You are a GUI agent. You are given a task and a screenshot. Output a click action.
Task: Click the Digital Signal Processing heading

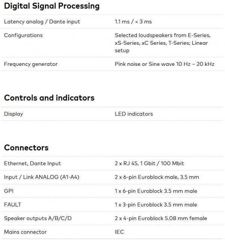(x=52, y=6)
